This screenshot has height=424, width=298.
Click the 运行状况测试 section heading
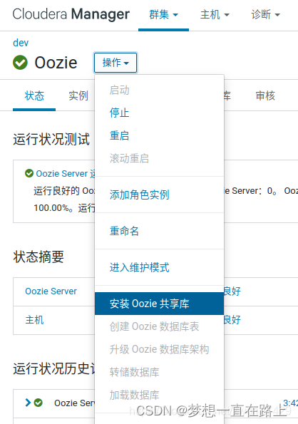51,140
